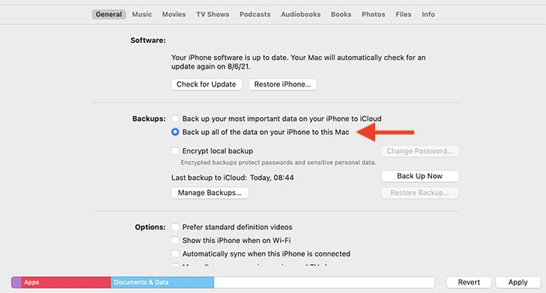Screen dimensions: 546x293
Task: Open the Movies tab
Action: [x=174, y=14]
